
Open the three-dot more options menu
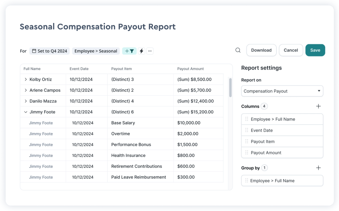150,51
